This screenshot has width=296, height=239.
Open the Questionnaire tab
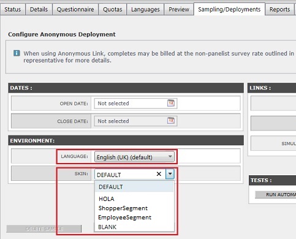[x=75, y=9]
